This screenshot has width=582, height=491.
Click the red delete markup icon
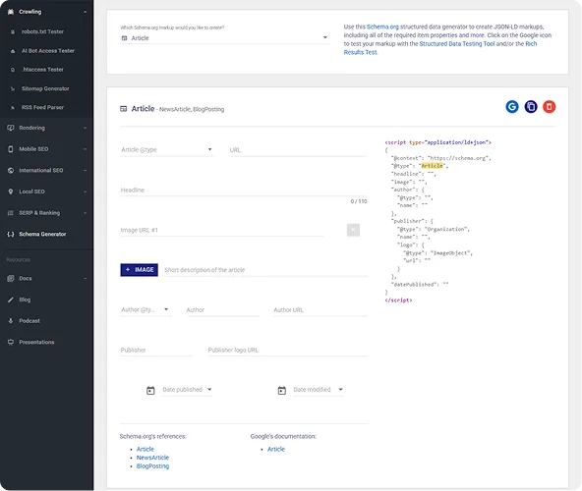pos(550,107)
